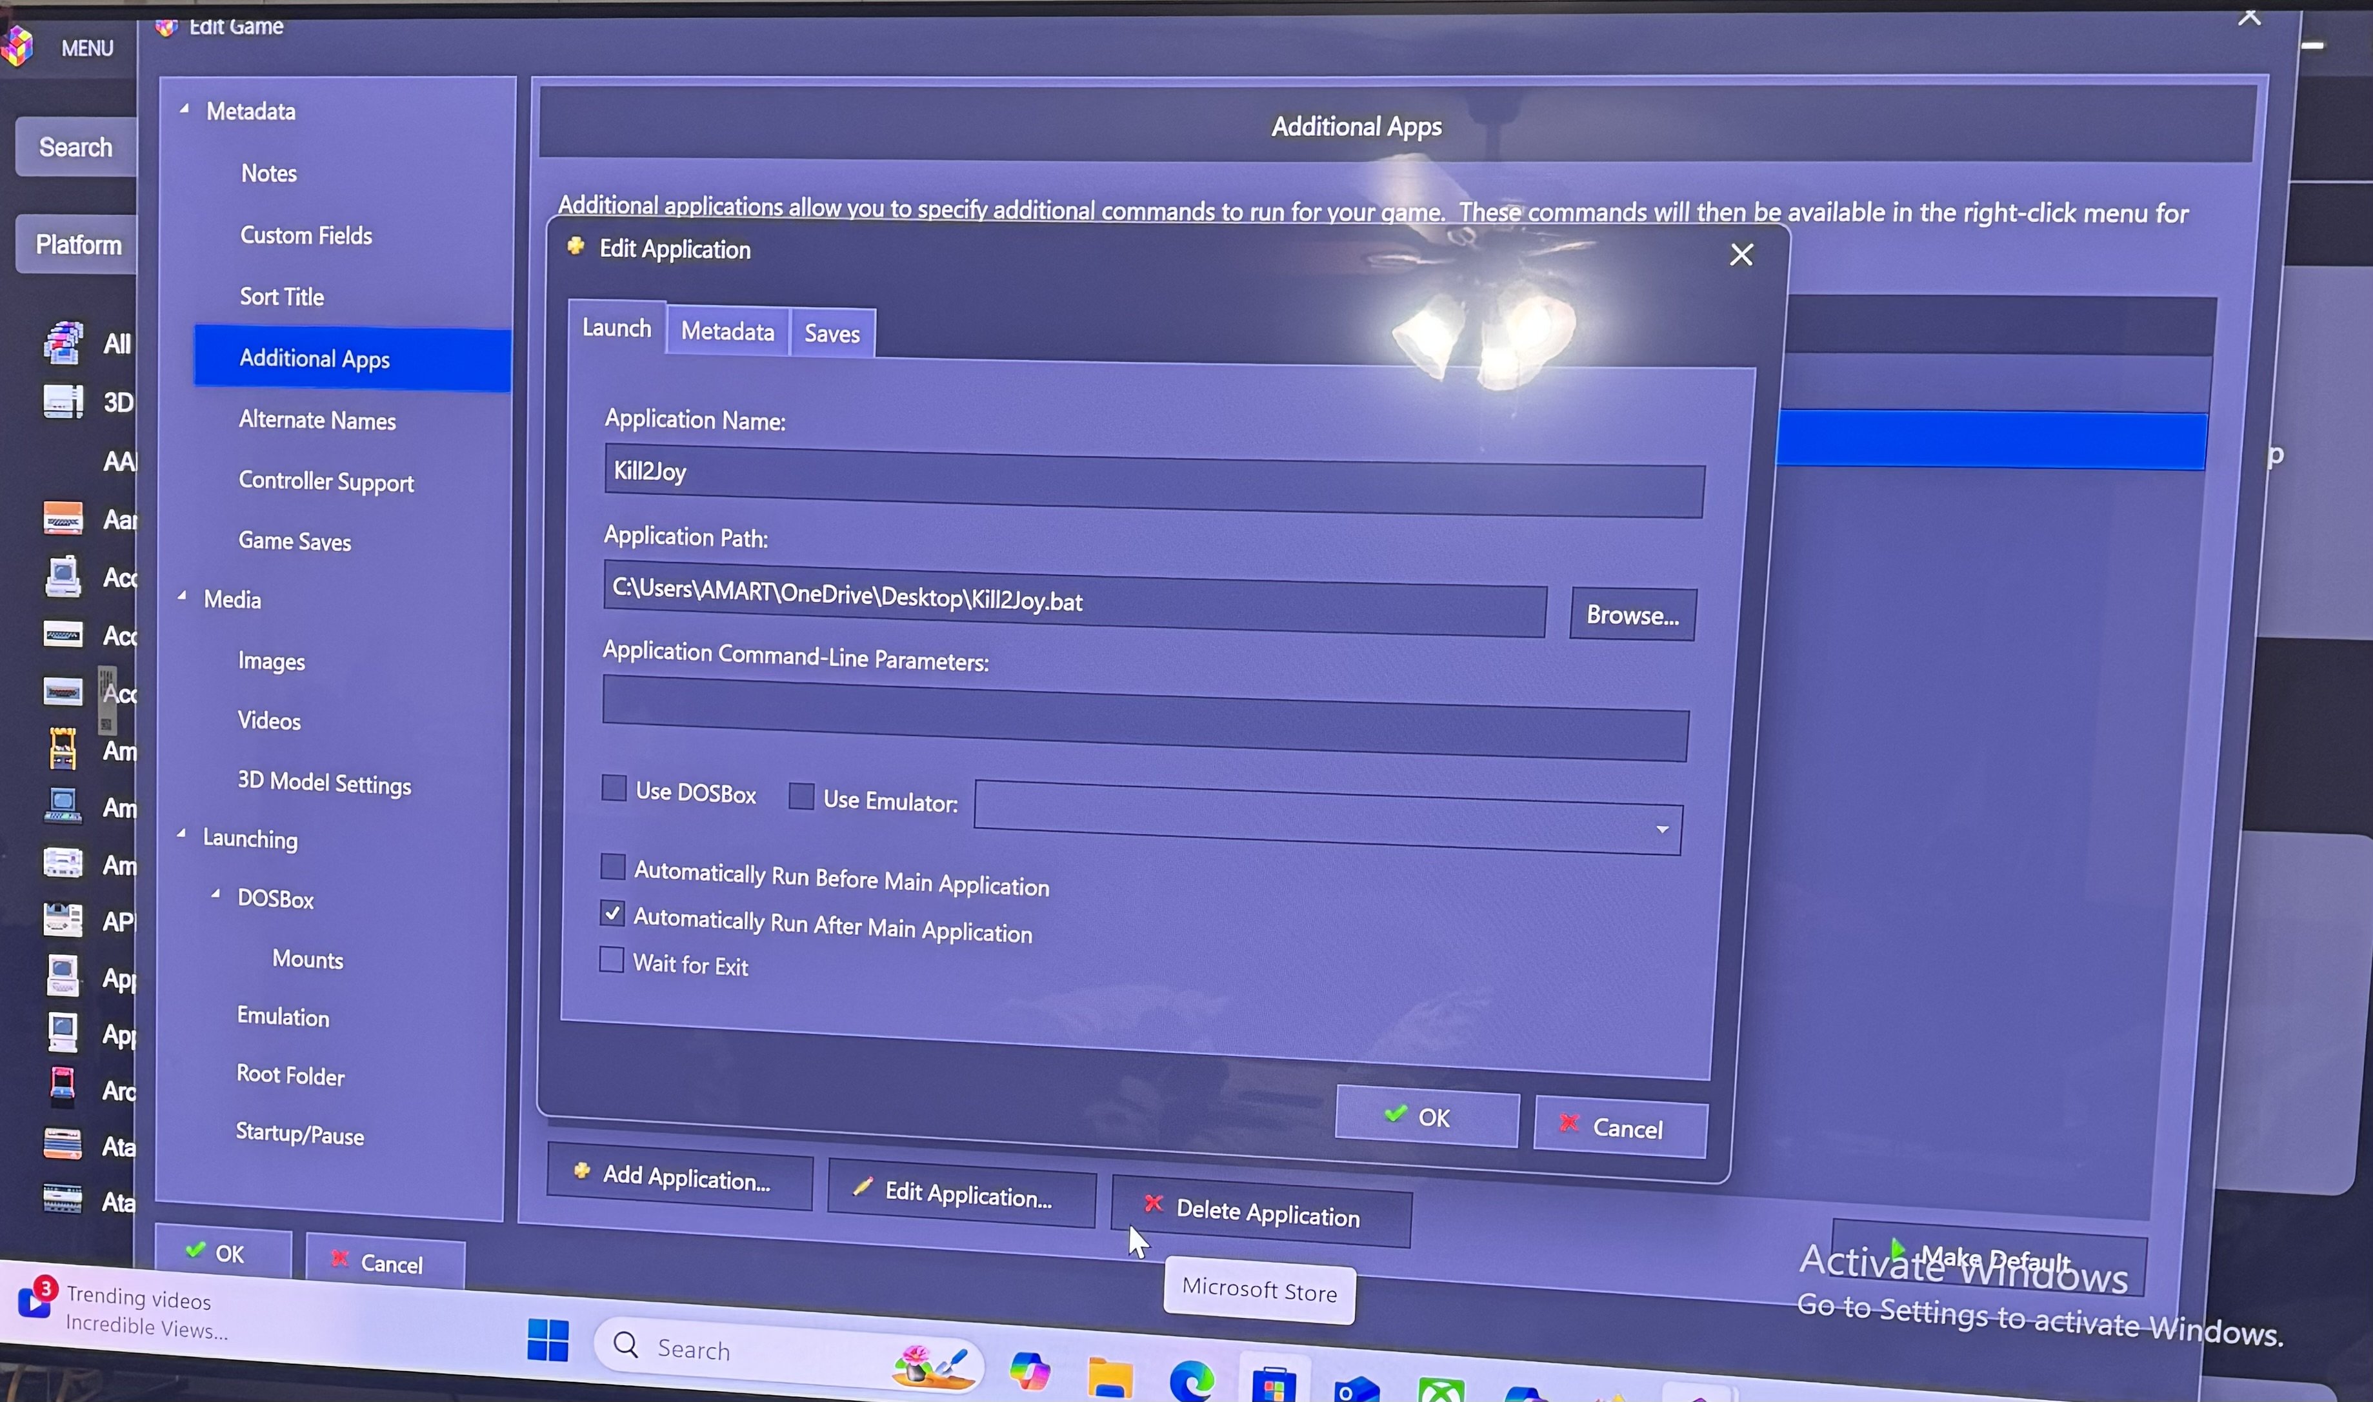Launch Microsoft Edge from the taskbar
Viewport: 2373px width, 1402px height.
coord(1192,1381)
